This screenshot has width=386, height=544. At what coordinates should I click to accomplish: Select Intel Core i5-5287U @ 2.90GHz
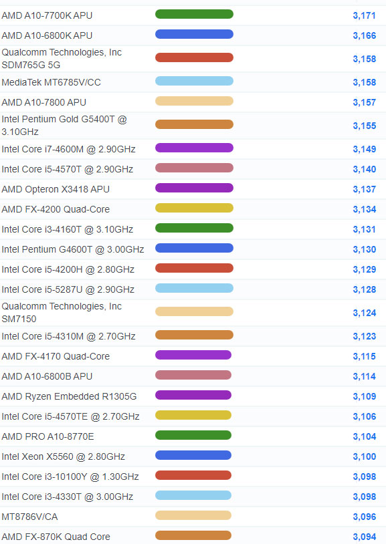pos(68,290)
